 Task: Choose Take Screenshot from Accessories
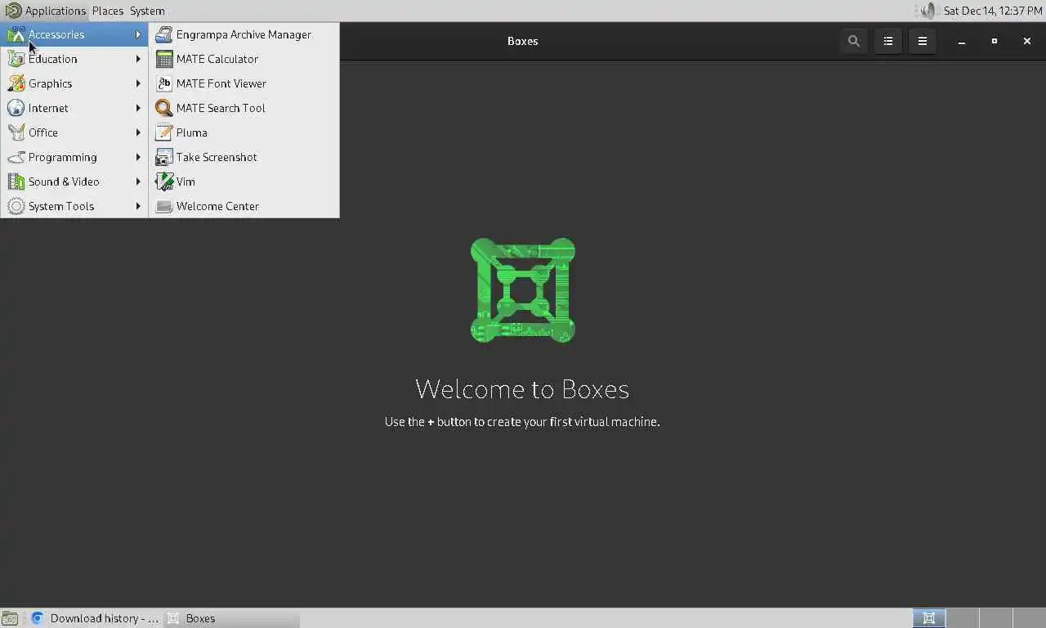[244, 157]
